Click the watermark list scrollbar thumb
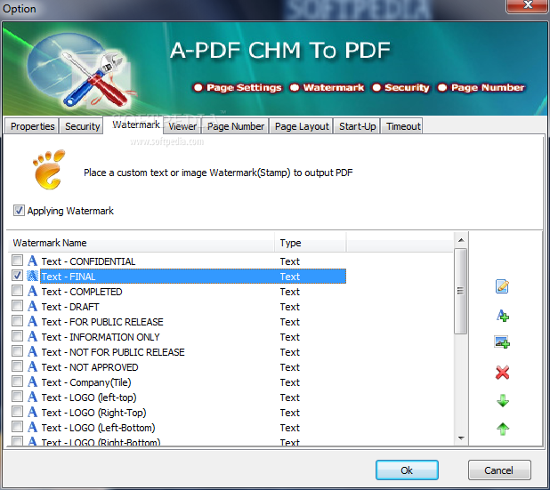Screen dimensions: 550x490 point(460,291)
